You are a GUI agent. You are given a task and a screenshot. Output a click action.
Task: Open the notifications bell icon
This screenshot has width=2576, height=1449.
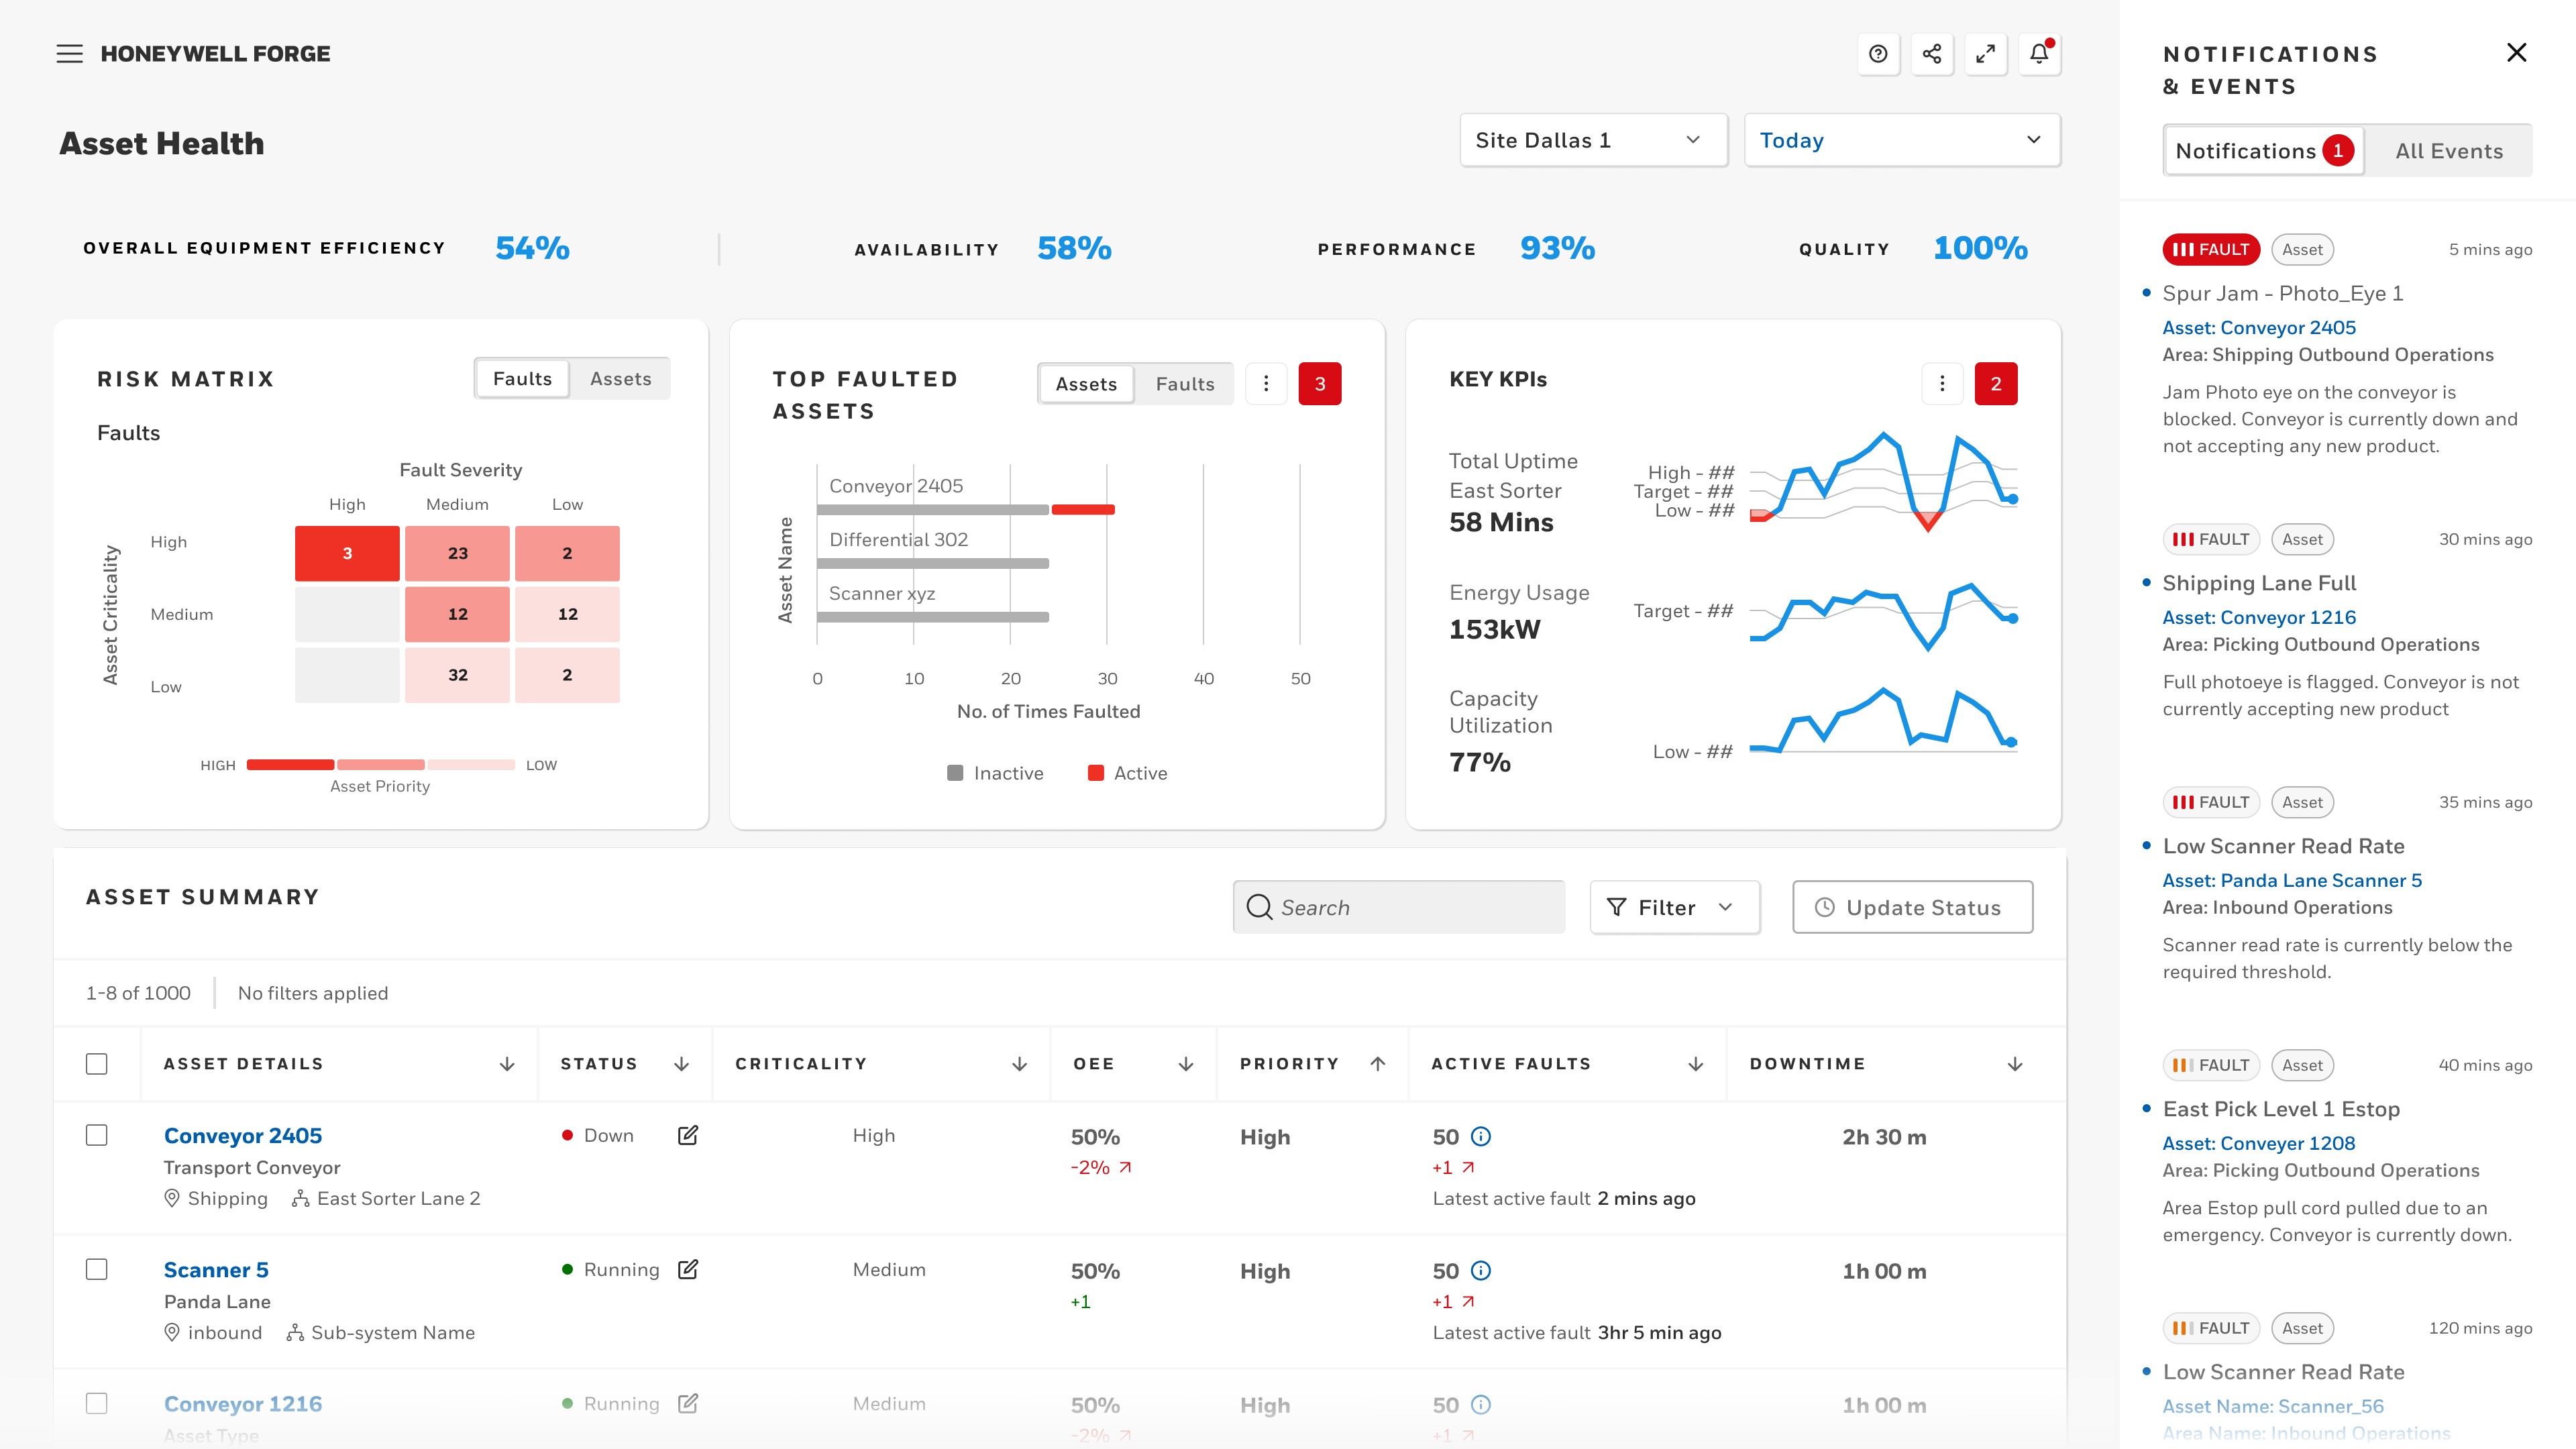coord(2039,54)
